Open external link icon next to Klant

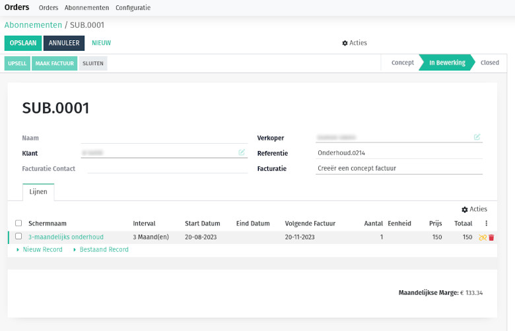(x=242, y=152)
